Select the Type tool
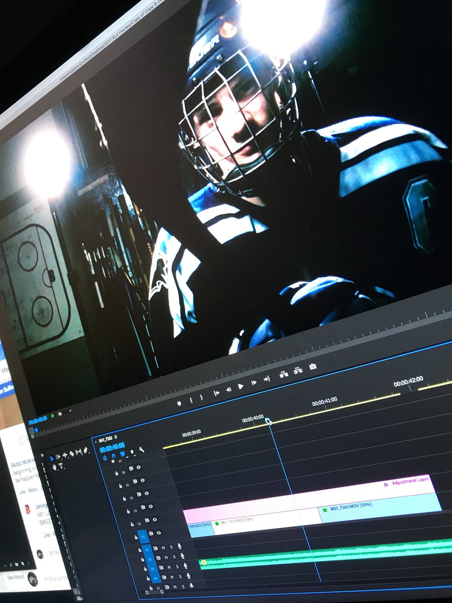452x603 pixels. tap(61, 466)
